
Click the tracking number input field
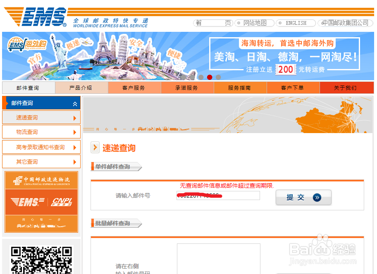(218, 195)
